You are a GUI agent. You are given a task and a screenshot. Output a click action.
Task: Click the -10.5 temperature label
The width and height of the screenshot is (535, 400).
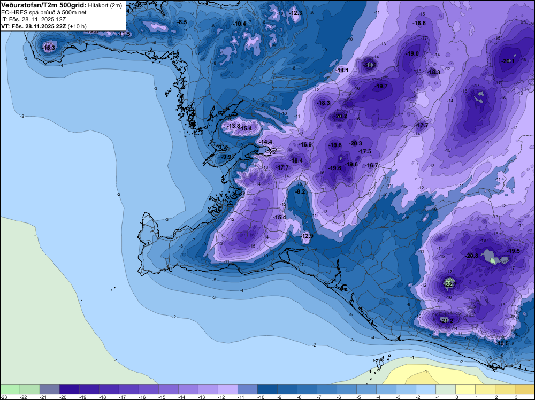point(502,343)
